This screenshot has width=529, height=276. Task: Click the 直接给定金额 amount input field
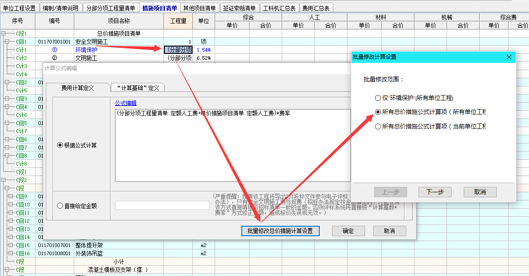pyautogui.click(x=162, y=206)
